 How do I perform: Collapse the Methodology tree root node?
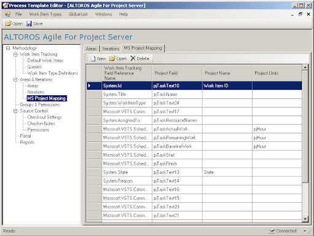click(x=8, y=48)
